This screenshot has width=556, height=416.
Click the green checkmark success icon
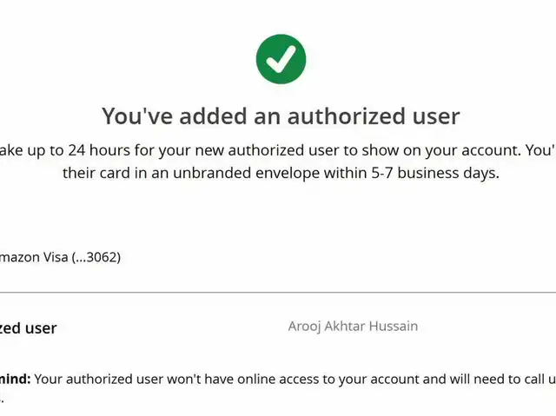point(281,59)
